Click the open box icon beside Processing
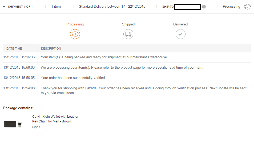This screenshot has width=254, height=141. 247,7
